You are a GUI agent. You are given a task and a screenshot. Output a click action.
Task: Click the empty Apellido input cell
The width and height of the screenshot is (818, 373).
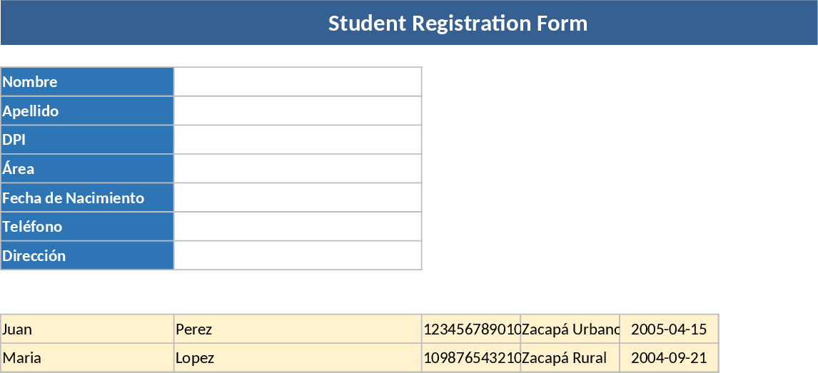point(298,111)
